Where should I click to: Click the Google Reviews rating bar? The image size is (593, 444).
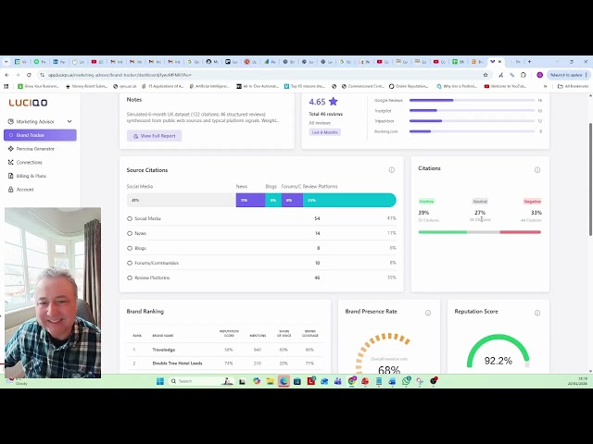click(x=472, y=101)
